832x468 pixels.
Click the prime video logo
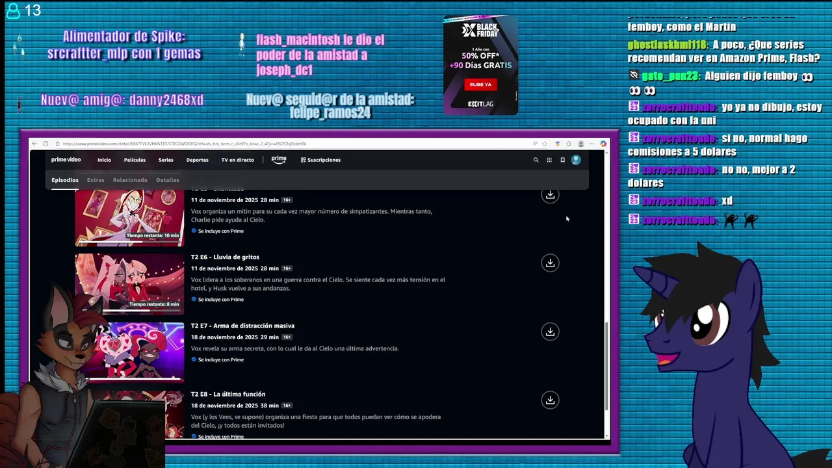point(66,160)
